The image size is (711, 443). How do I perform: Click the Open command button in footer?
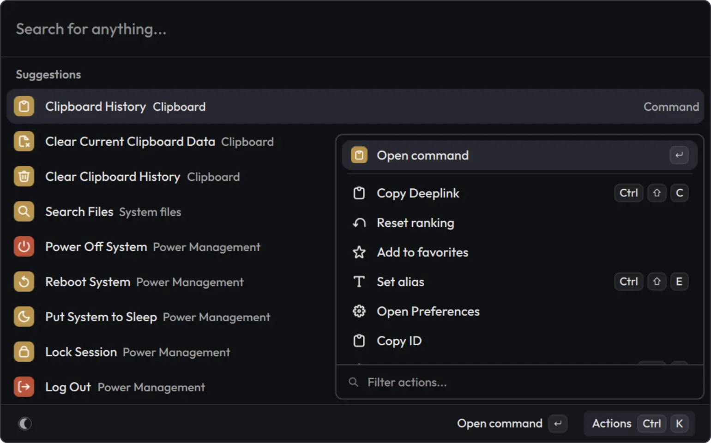click(512, 424)
